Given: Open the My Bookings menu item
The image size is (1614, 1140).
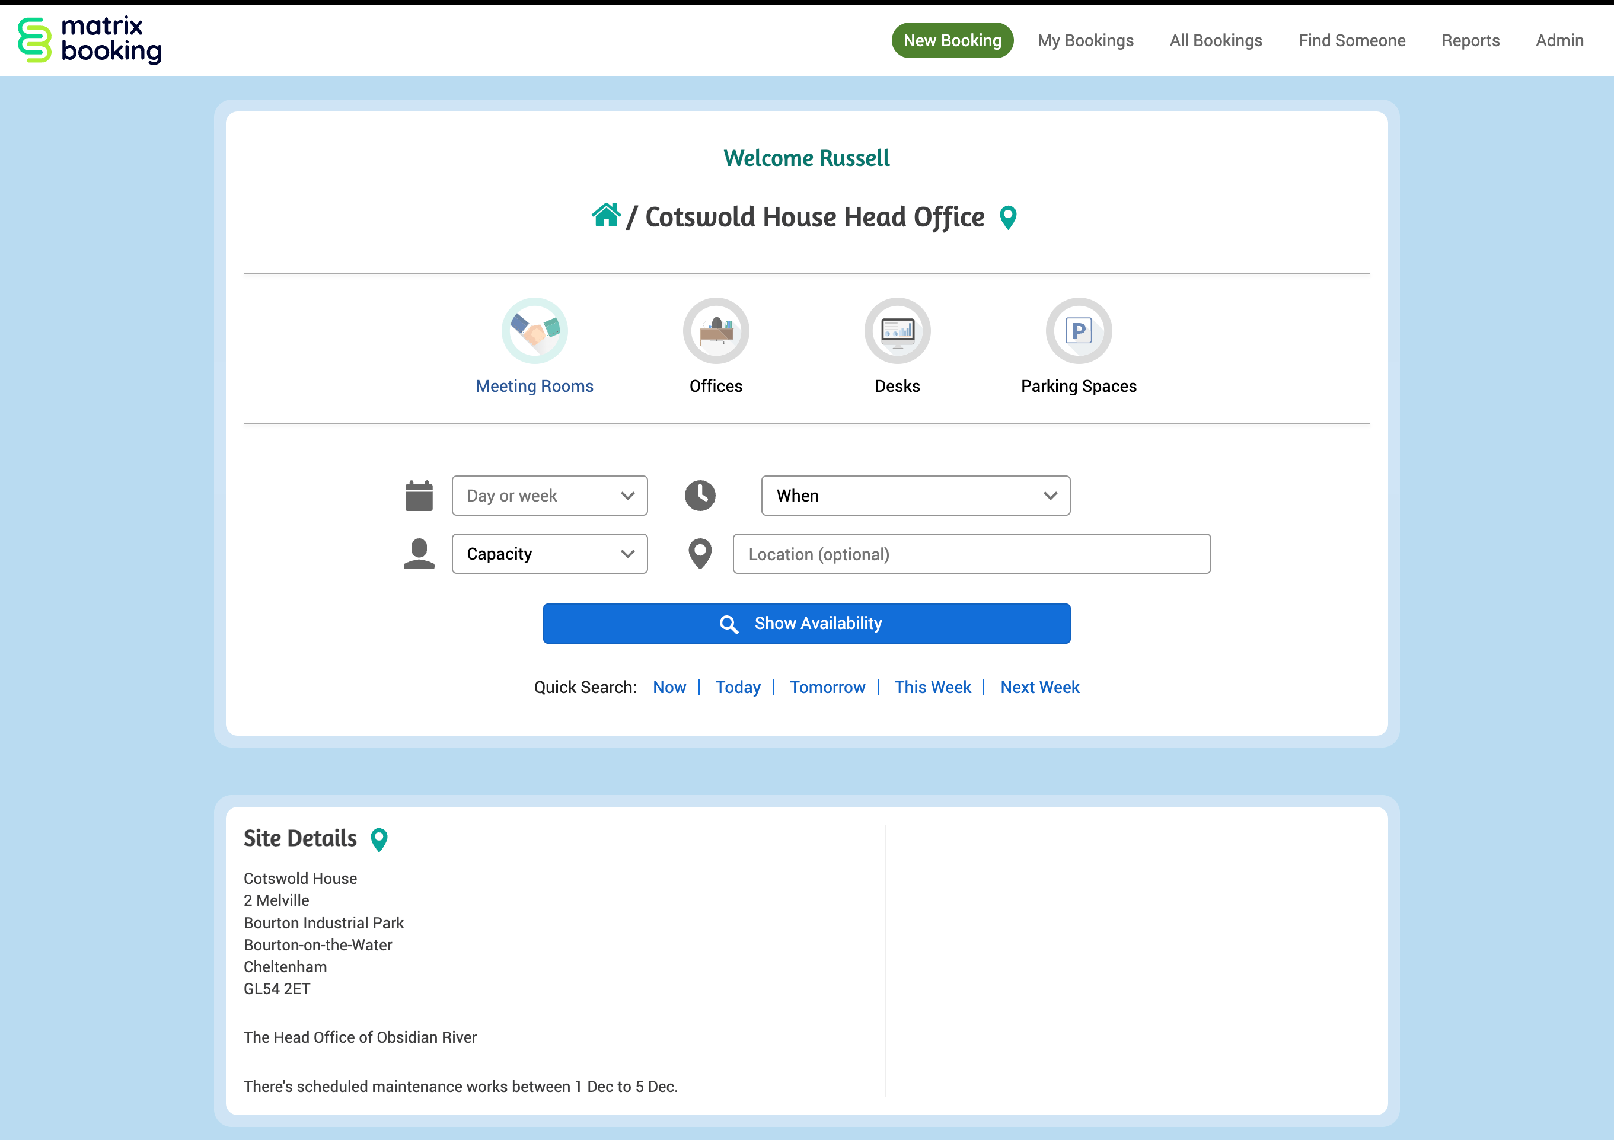Looking at the screenshot, I should click(1085, 41).
